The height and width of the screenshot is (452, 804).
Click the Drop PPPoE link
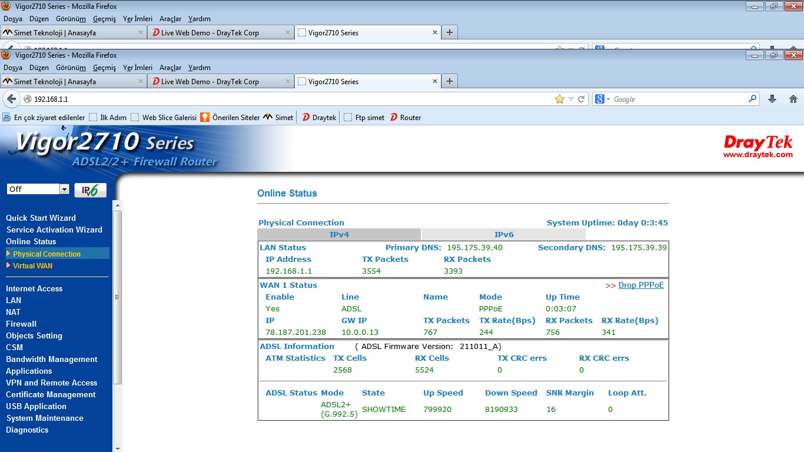tap(640, 285)
